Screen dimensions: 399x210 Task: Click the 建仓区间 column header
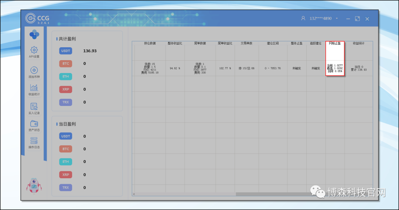273,44
